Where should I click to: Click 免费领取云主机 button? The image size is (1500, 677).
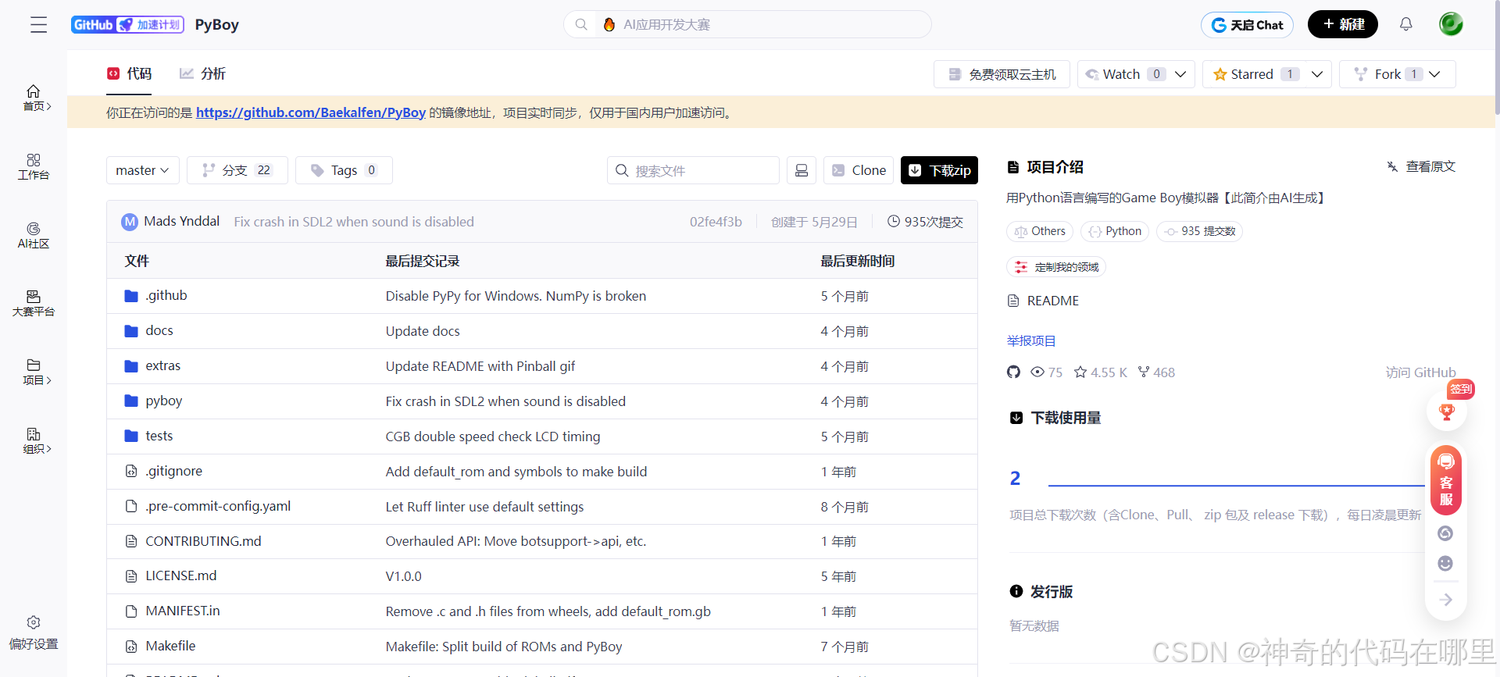[1002, 74]
